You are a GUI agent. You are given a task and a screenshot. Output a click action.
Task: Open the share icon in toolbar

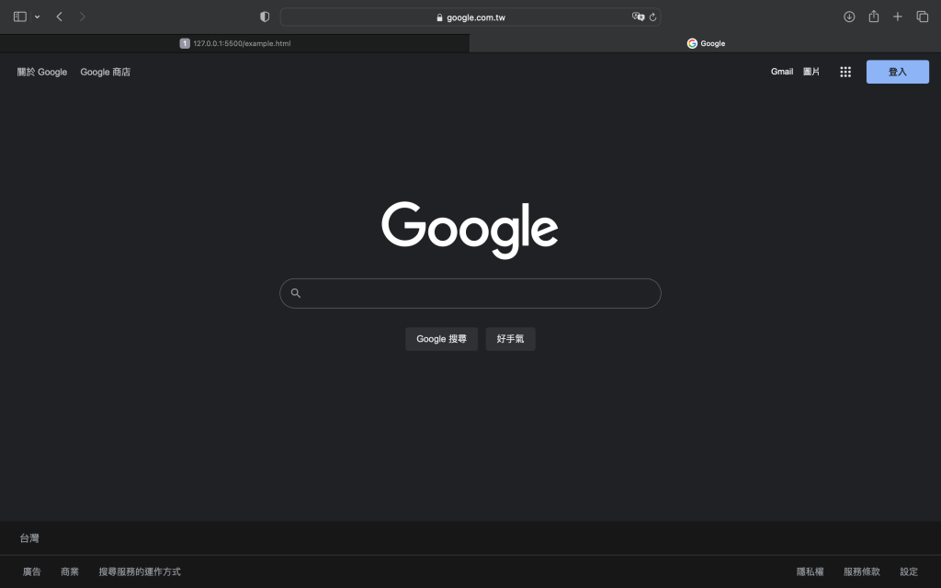[x=874, y=17]
